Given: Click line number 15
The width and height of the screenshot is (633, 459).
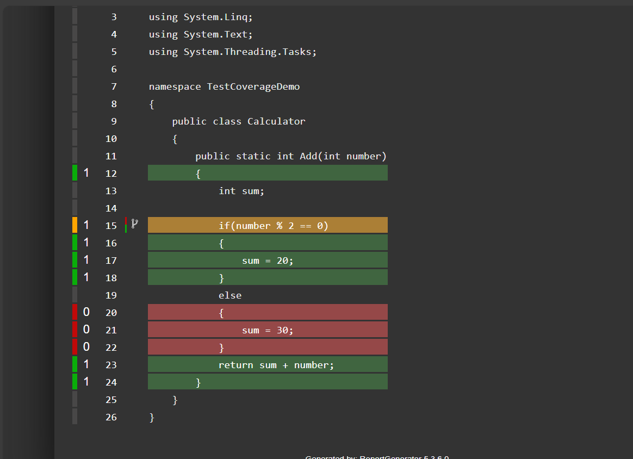Looking at the screenshot, I should (111, 226).
